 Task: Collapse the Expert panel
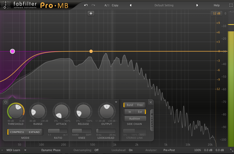click(x=152, y=120)
